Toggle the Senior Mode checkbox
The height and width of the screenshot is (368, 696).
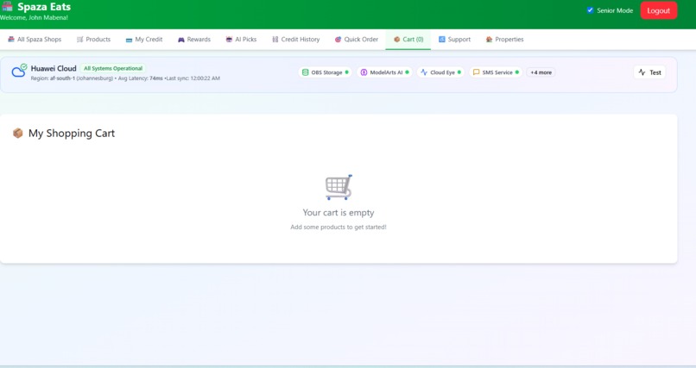pyautogui.click(x=590, y=10)
